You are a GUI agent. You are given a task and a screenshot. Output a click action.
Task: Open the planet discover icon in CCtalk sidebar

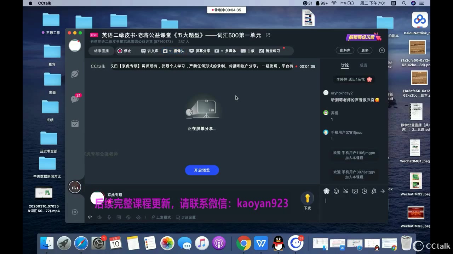pos(75,74)
